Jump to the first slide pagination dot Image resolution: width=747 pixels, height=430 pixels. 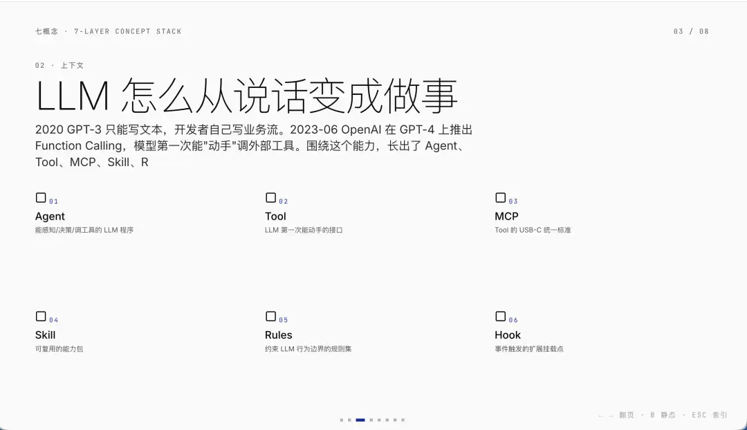tap(342, 420)
